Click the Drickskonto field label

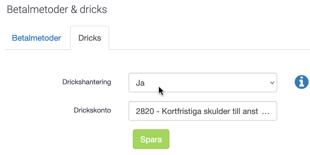coord(92,110)
